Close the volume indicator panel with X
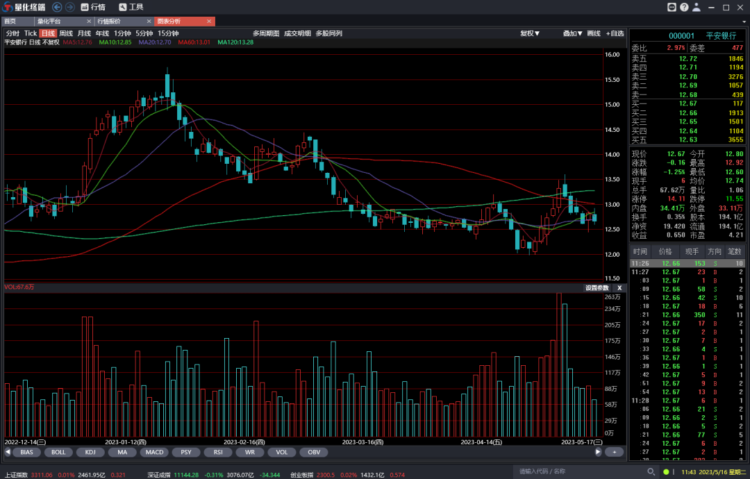 click(619, 287)
